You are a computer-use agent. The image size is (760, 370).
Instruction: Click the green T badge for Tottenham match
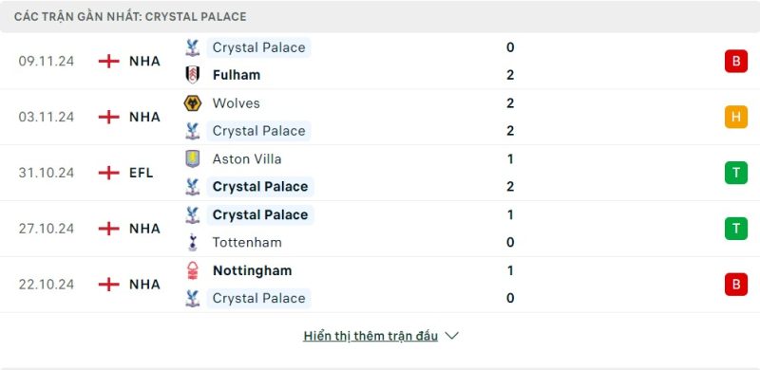tap(735, 229)
